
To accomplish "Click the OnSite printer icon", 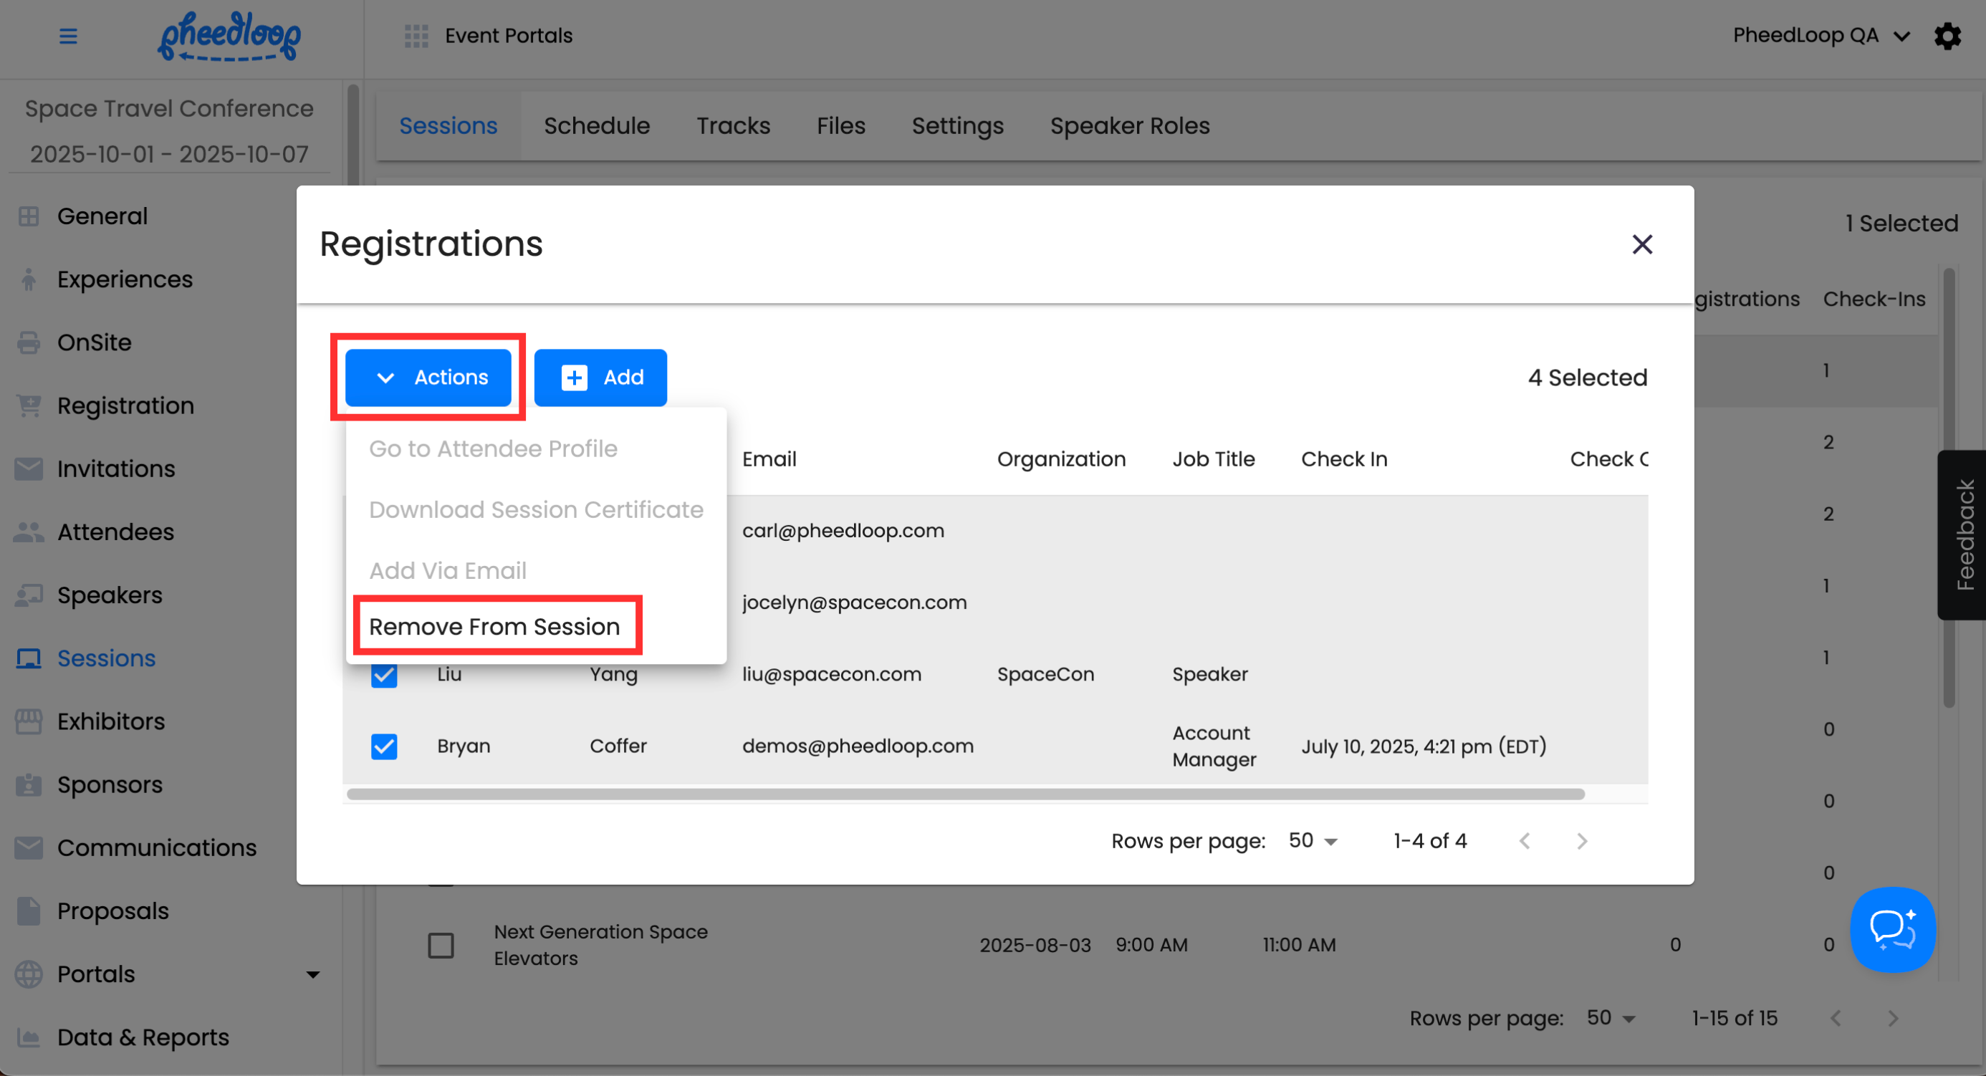I will 29,342.
